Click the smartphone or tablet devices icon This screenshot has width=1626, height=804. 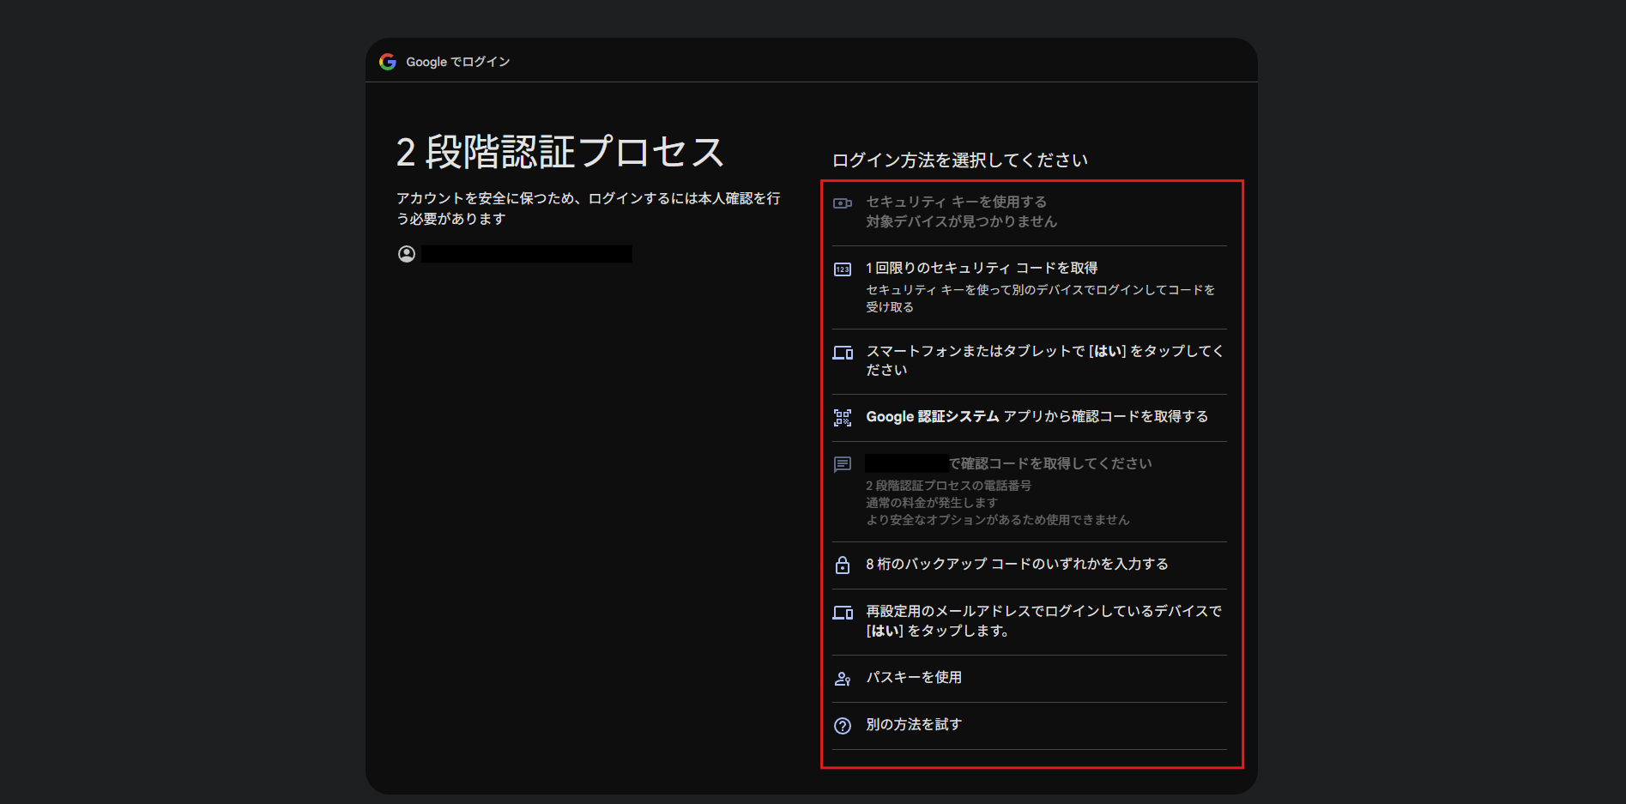(x=843, y=353)
